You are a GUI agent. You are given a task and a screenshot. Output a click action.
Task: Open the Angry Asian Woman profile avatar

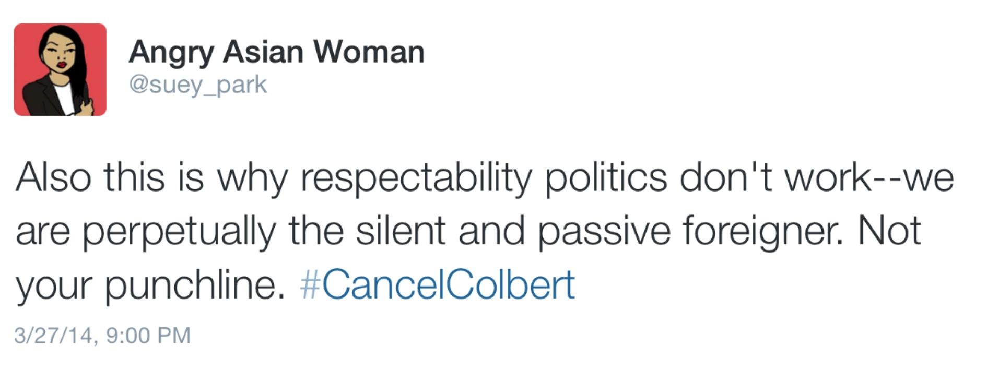(60, 69)
